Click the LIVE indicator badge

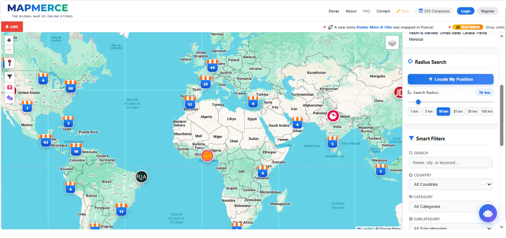pyautogui.click(x=12, y=27)
